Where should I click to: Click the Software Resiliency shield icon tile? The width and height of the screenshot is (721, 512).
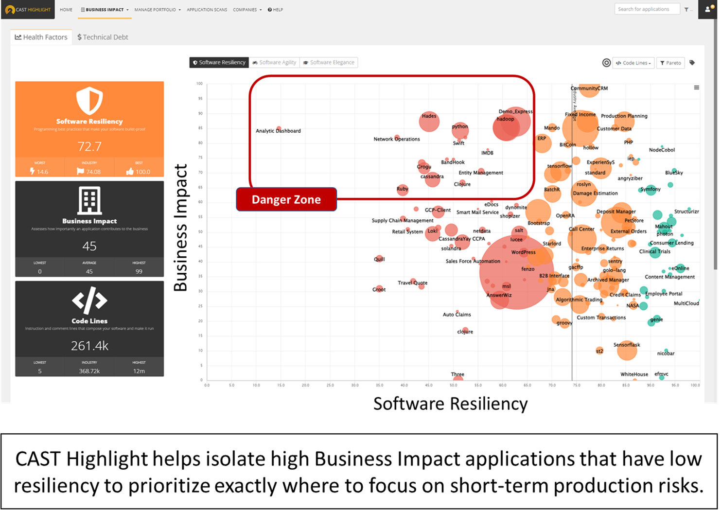tap(89, 101)
